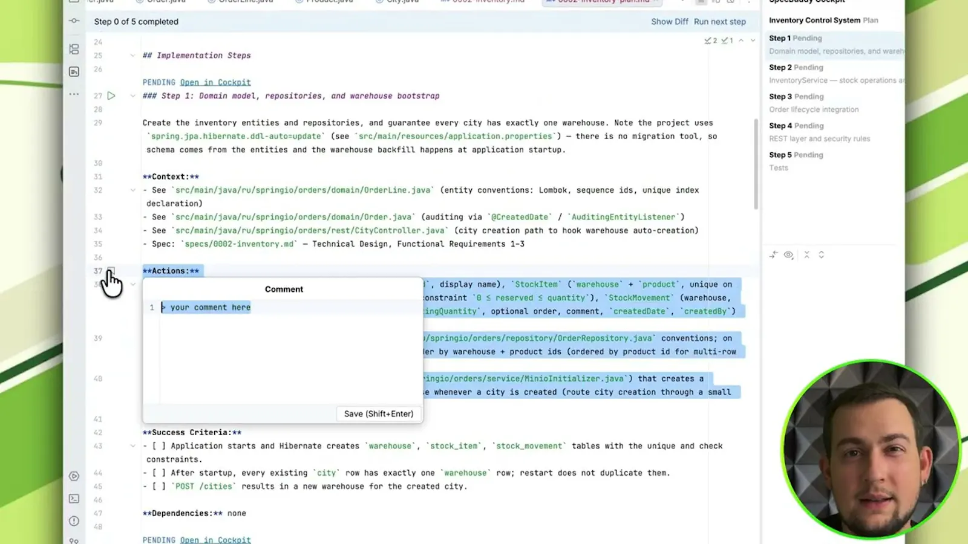Fold the Success Criteria list at line 43
The image size is (968, 544).
tap(132, 446)
